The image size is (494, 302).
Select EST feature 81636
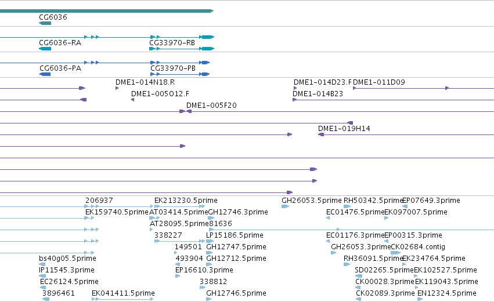[x=221, y=224]
